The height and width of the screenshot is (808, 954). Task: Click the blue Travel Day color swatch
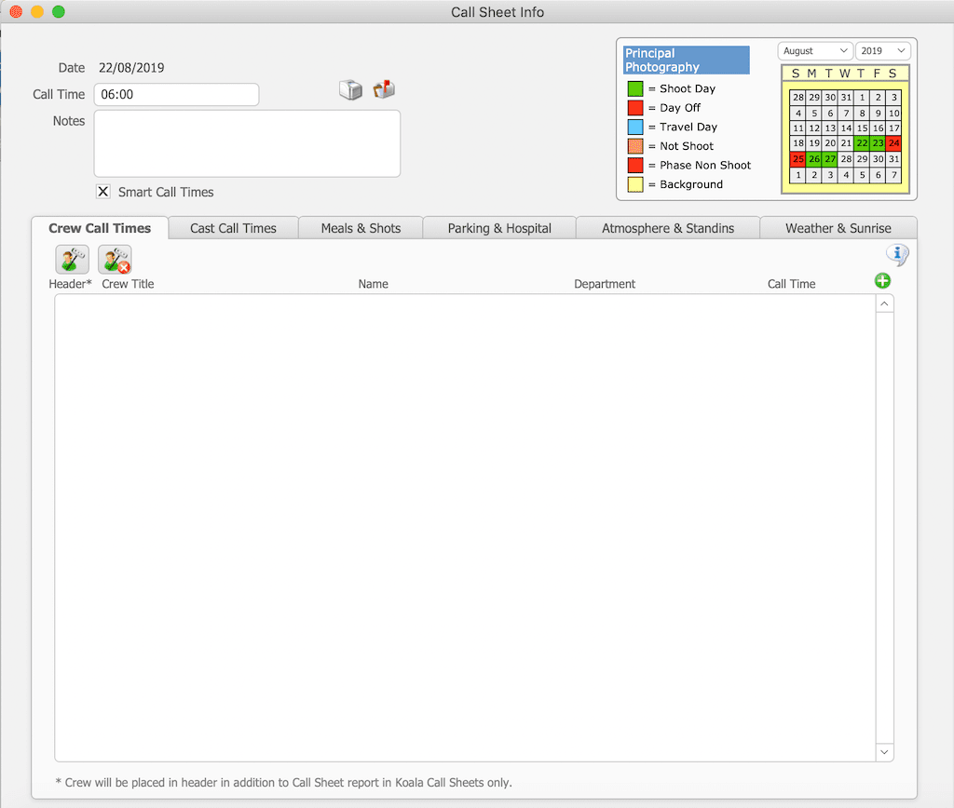(635, 128)
